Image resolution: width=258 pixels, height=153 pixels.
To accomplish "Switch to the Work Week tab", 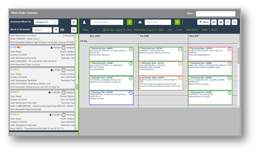I will [192, 30].
